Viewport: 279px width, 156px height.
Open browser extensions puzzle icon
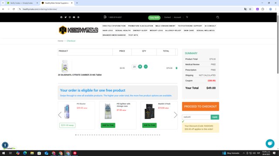(x=263, y=9)
